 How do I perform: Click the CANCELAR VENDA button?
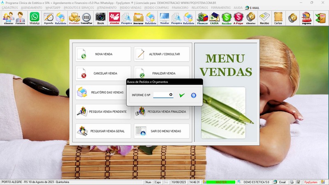coord(103,74)
